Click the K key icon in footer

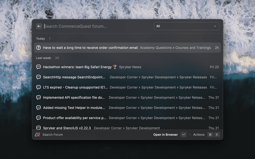(x=217, y=135)
